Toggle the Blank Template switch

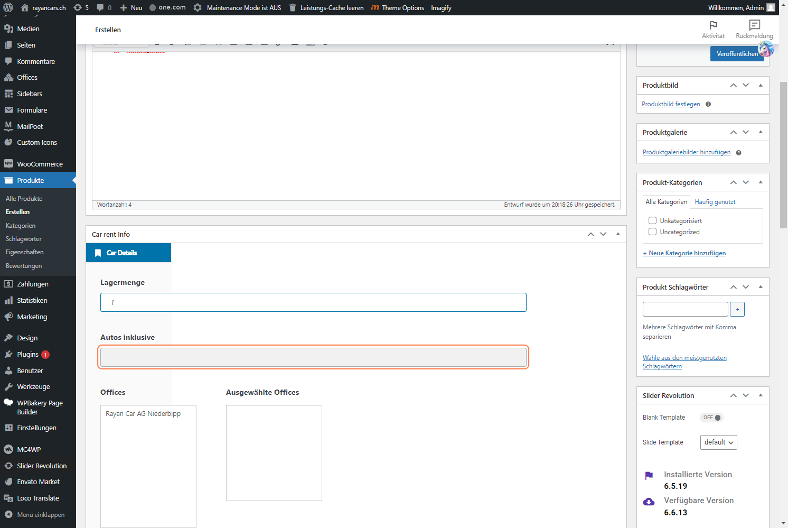(711, 418)
